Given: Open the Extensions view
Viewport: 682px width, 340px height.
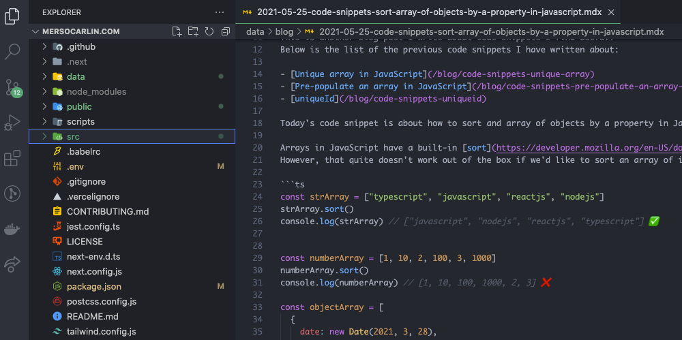Looking at the screenshot, I should (12, 158).
